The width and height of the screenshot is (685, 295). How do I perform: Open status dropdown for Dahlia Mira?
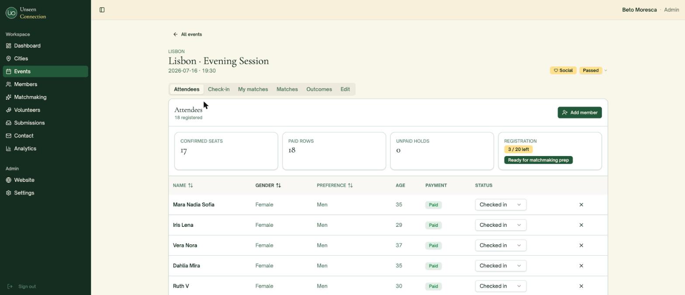pos(501,266)
